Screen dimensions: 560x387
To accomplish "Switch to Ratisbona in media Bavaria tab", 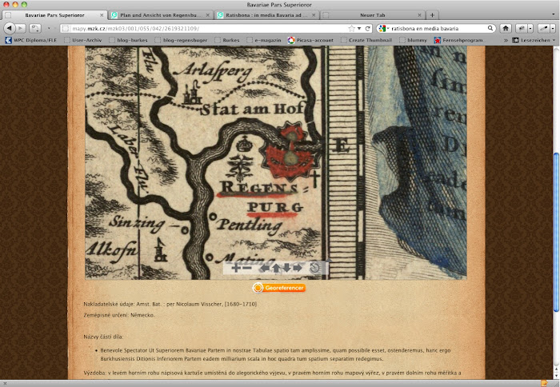I will point(266,15).
